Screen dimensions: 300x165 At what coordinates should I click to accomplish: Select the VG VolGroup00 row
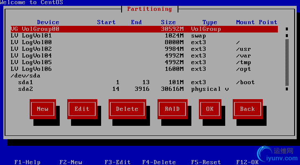pos(144,29)
